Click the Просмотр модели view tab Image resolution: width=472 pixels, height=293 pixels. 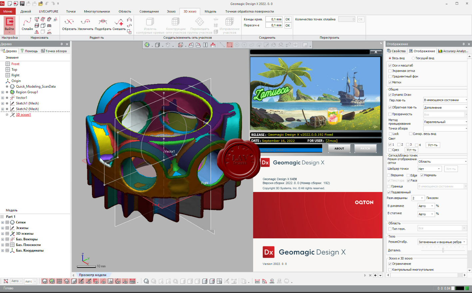pyautogui.click(x=93, y=275)
